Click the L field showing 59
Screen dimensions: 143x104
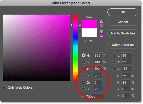[x=127, y=55]
